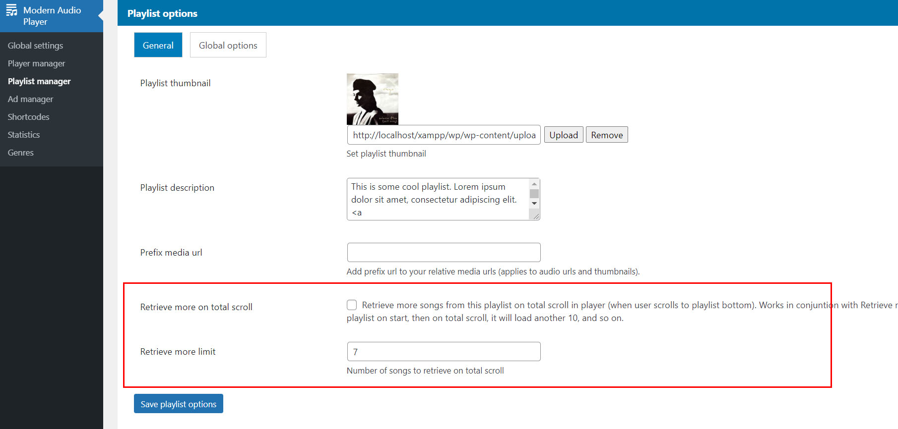Screen dimensions: 898x429
Task: Click the Upload thumbnail button
Action: point(564,135)
